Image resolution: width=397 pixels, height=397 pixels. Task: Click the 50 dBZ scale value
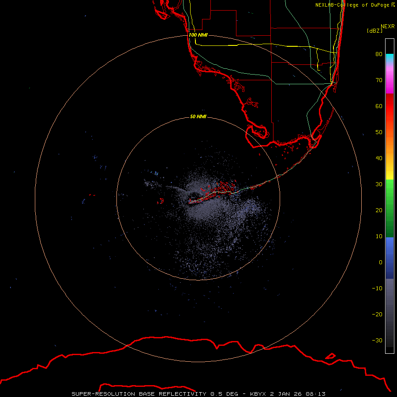(x=379, y=132)
